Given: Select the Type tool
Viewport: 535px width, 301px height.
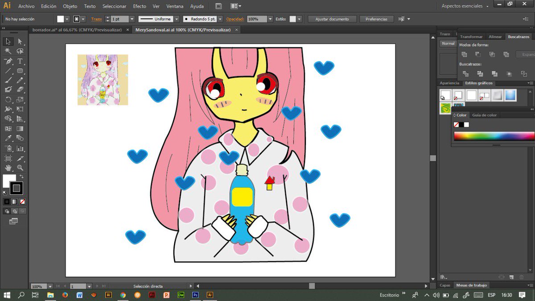Looking at the screenshot, I should tap(20, 61).
